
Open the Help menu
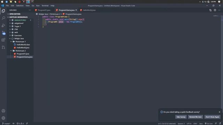click(x=52, y=6)
